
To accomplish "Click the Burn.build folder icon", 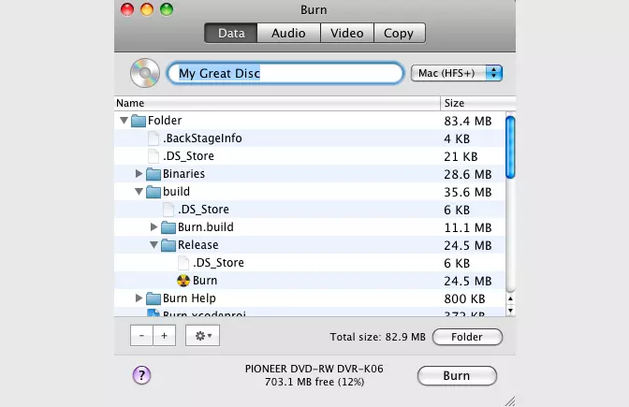I will tap(168, 227).
